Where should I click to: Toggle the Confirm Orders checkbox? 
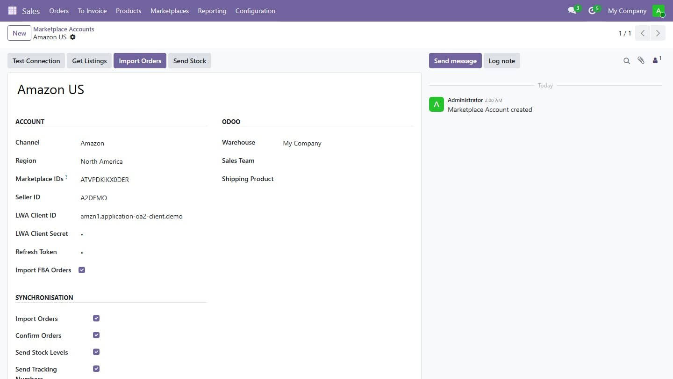click(96, 335)
